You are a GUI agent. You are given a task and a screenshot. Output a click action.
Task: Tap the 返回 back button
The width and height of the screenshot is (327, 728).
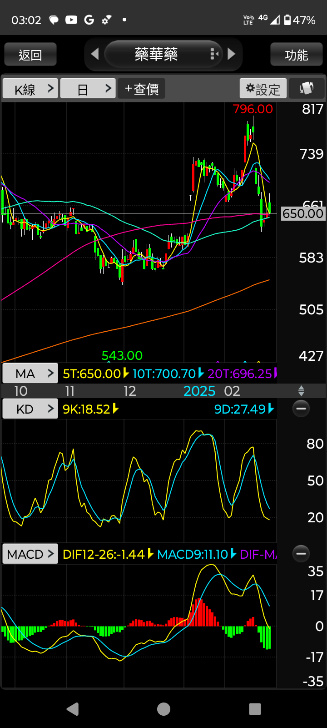[30, 55]
